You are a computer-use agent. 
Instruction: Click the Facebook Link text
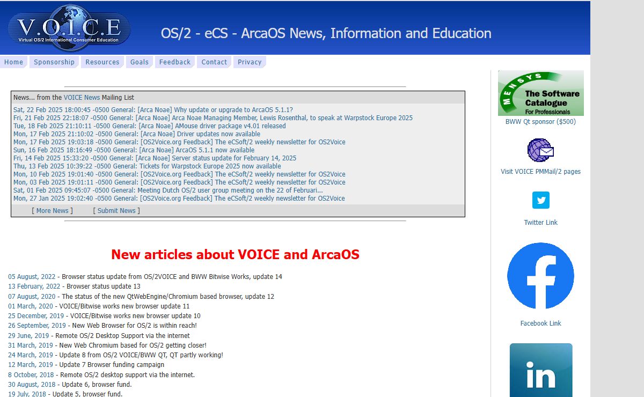point(540,324)
